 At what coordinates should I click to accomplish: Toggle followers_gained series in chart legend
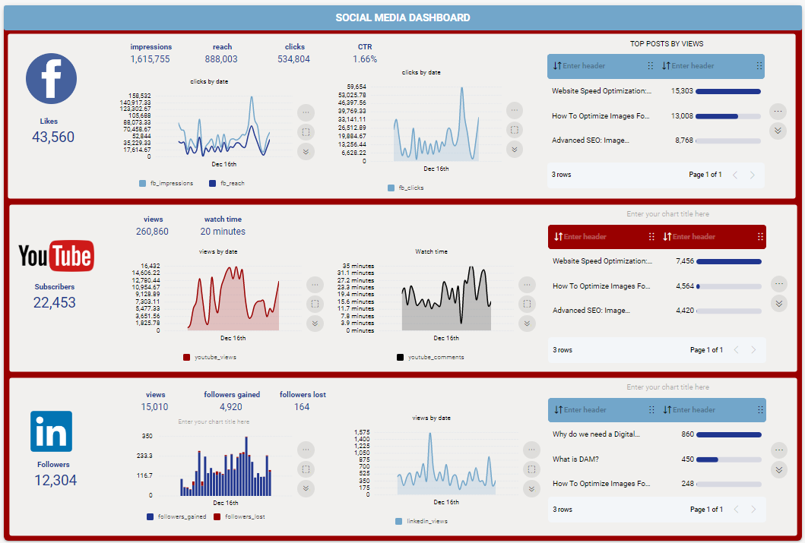click(x=176, y=516)
